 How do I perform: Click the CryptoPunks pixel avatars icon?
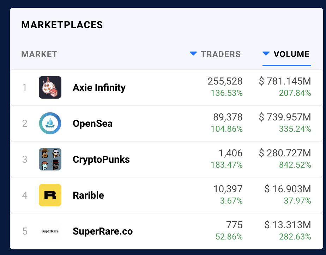click(x=50, y=159)
